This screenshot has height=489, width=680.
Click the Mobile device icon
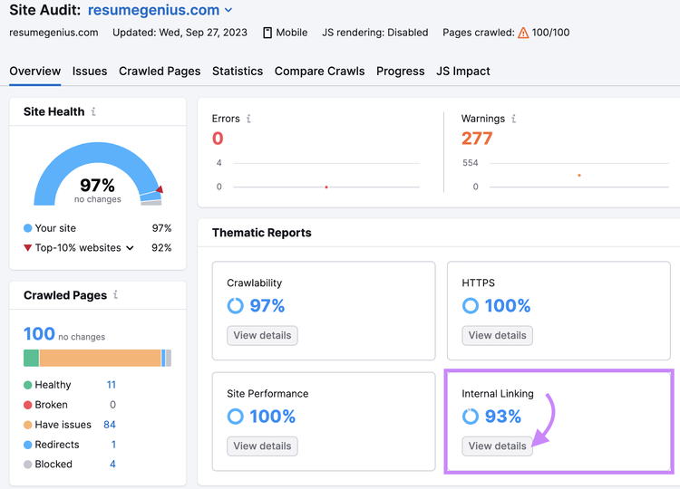click(x=267, y=33)
